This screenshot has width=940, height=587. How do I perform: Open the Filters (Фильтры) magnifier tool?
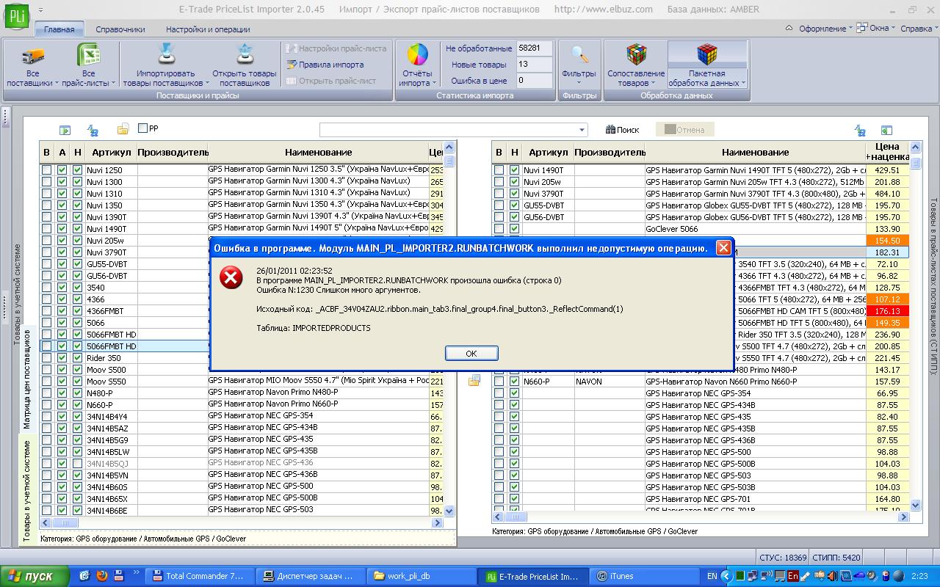tap(579, 56)
